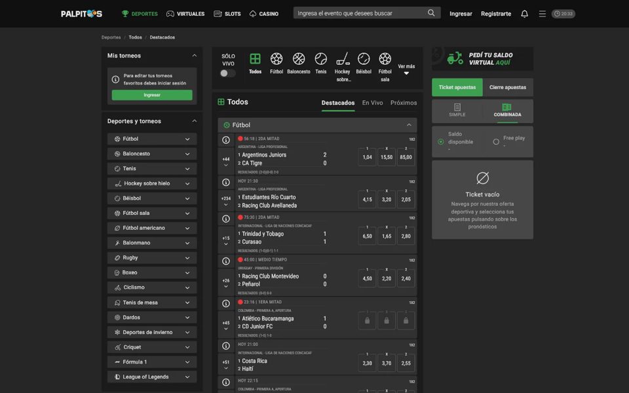The height and width of the screenshot is (393, 629).
Task: Open the Cierre apuestas tab
Action: pos(508,87)
